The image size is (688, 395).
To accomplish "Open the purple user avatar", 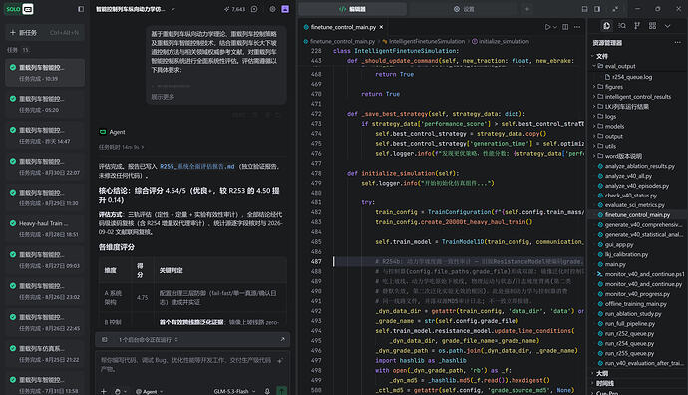I will coord(285,9).
